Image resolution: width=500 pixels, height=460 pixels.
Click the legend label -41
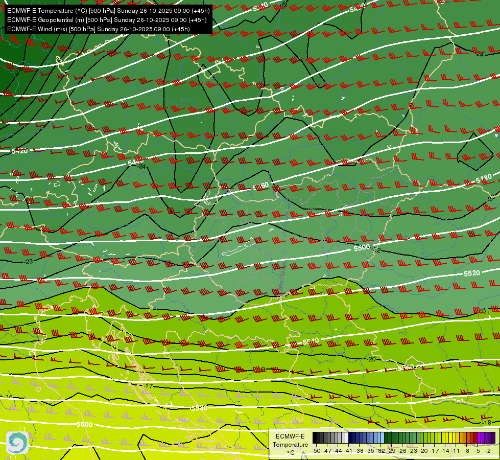coord(348,451)
